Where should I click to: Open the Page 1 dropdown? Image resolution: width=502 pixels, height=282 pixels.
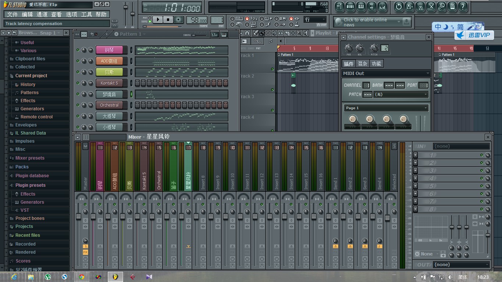(386, 108)
